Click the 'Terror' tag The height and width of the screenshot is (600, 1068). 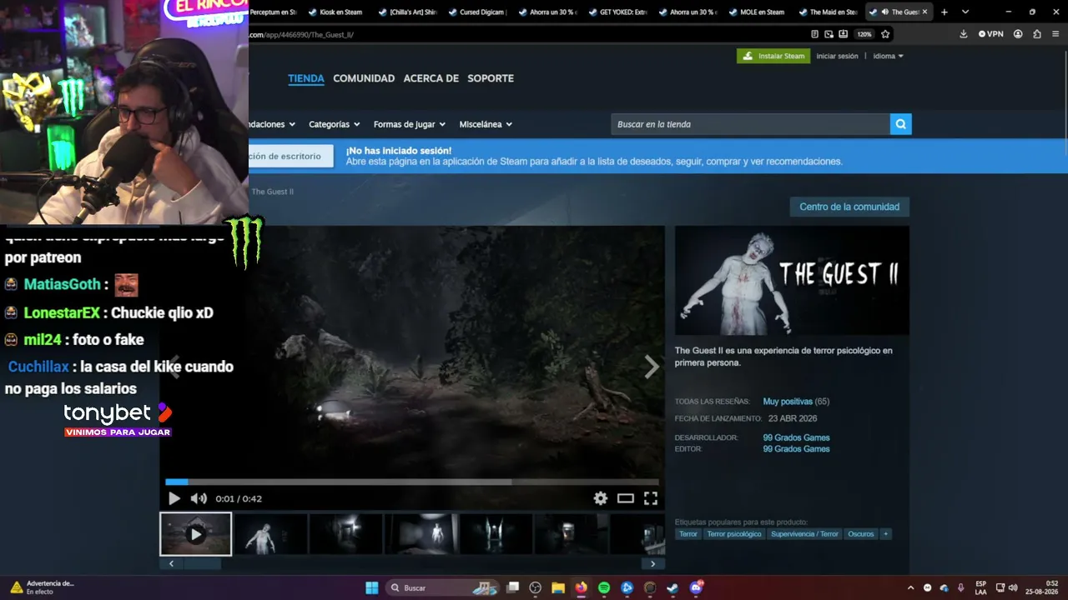tap(688, 534)
